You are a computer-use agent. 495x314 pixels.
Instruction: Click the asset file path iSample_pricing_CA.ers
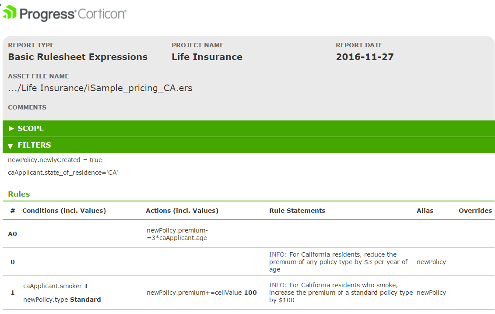[x=100, y=88]
